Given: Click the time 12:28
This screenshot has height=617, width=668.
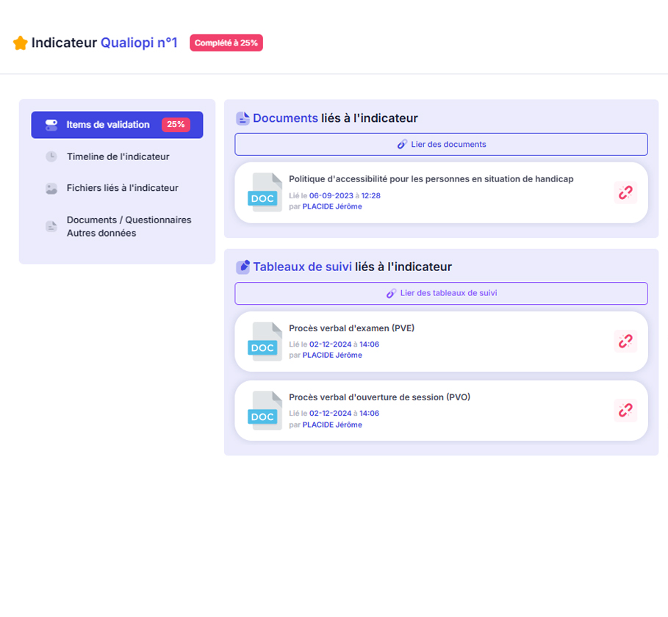Looking at the screenshot, I should [370, 196].
